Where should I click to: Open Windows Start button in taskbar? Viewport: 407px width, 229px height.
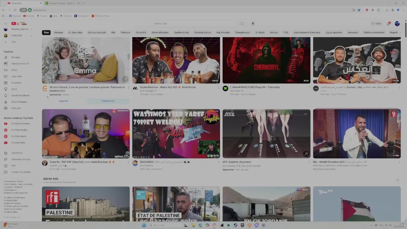point(144,225)
